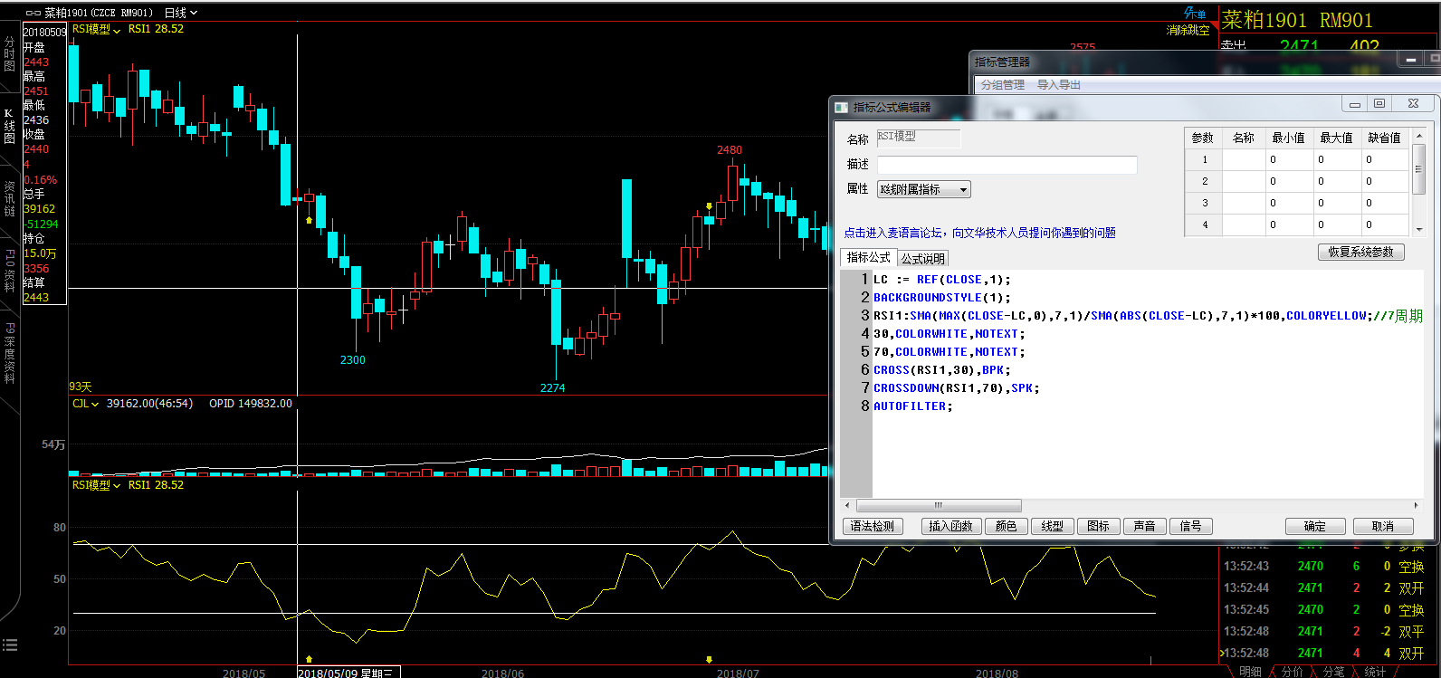Expand the CJL volume indicator dropdown

coord(86,404)
